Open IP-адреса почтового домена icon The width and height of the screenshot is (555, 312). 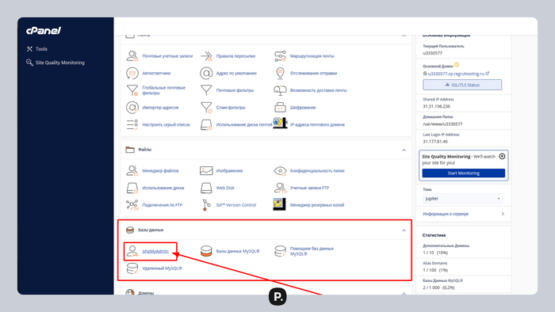click(x=280, y=124)
